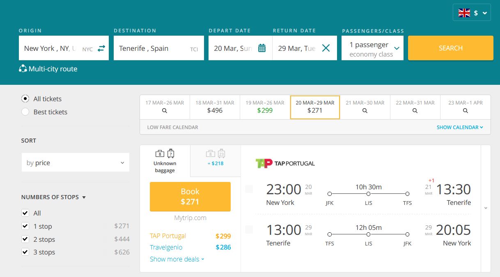Uncheck the 1 stop checkbox
Viewport: 500px width, 277px height.
tap(25, 226)
